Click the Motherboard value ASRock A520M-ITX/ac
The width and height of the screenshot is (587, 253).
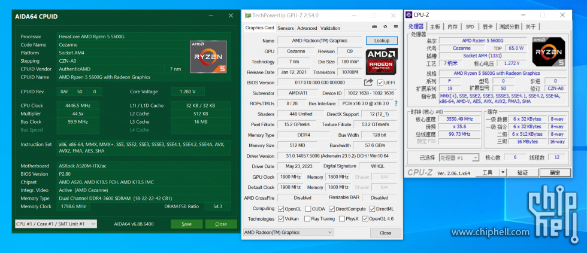click(144, 166)
